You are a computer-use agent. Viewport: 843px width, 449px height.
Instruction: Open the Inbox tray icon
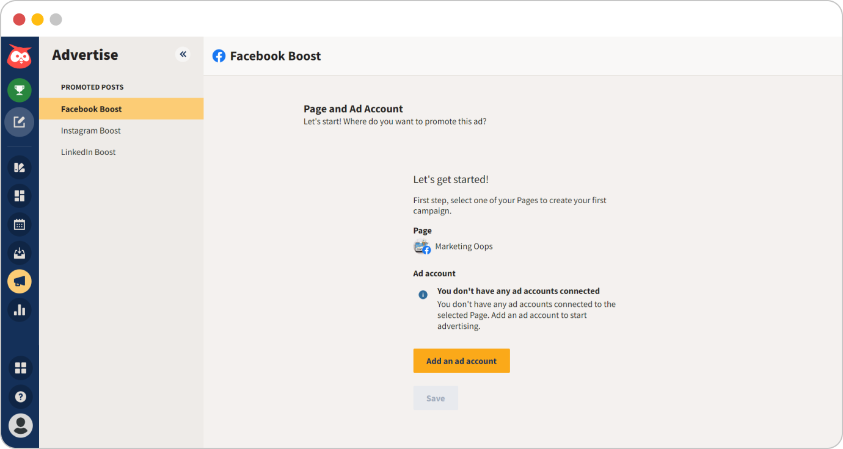click(20, 253)
